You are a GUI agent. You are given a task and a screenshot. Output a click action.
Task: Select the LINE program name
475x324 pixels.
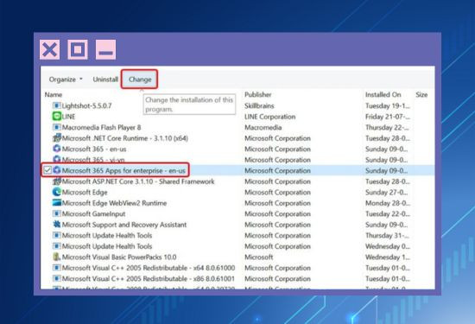tap(68, 117)
